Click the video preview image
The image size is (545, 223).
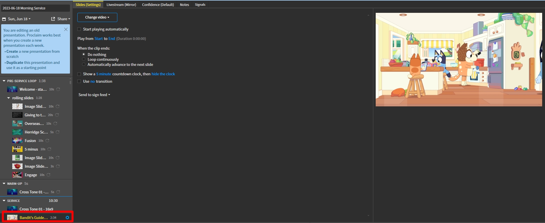coord(459,60)
